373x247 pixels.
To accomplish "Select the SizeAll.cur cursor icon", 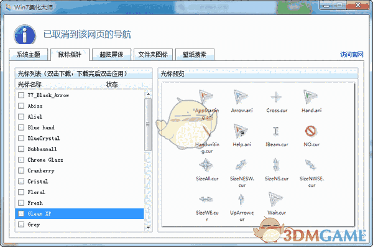I will pos(206,165).
